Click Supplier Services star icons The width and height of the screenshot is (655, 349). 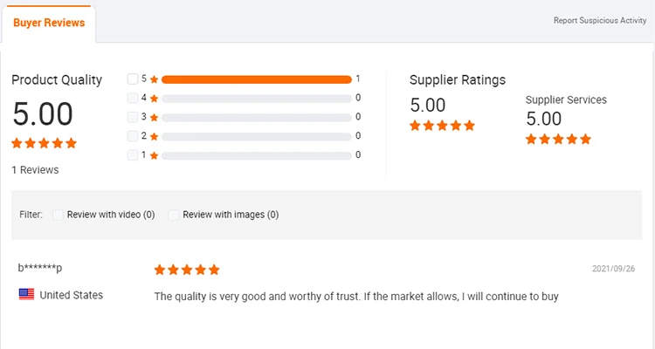(x=558, y=139)
